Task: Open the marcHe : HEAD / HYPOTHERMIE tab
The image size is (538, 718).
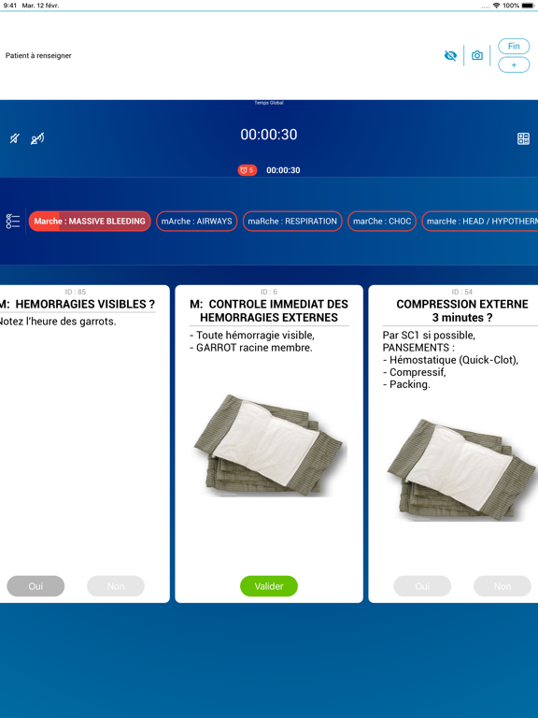Action: click(480, 222)
